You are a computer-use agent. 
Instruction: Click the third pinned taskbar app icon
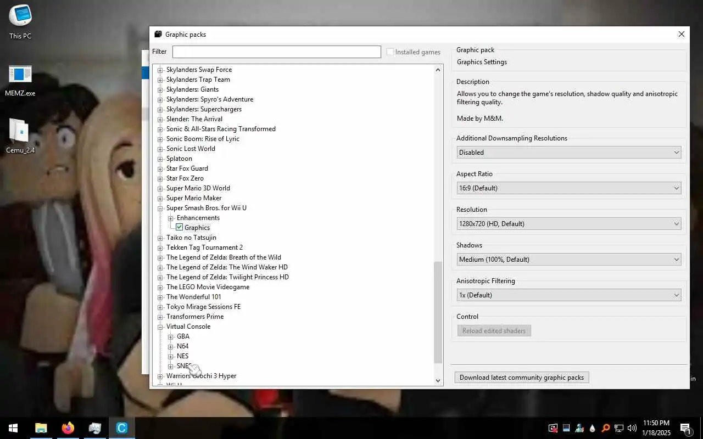(94, 428)
